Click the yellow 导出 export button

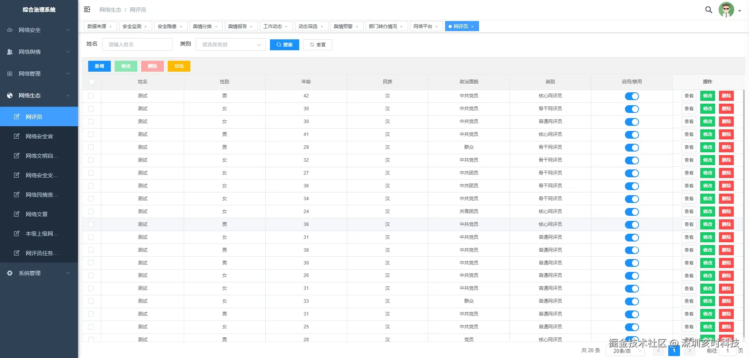pos(179,66)
